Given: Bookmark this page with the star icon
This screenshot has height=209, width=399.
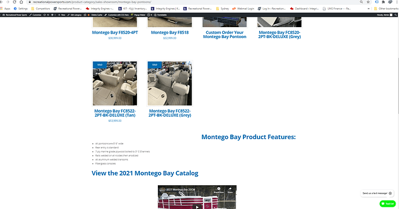Looking at the screenshot, I should [368, 2].
